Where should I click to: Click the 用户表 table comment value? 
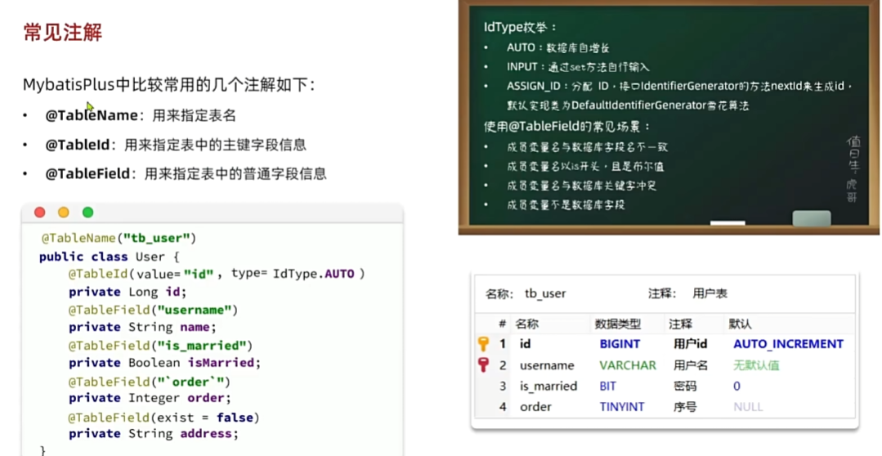pyautogui.click(x=710, y=293)
